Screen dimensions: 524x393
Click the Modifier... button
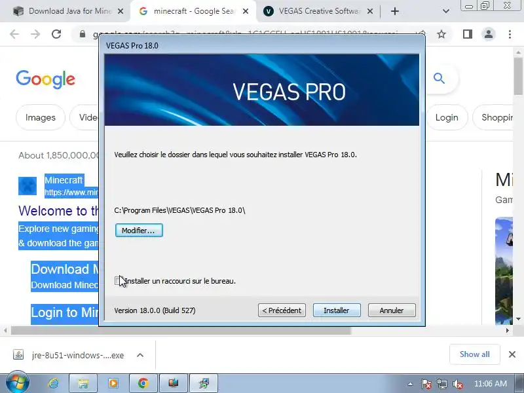coord(139,231)
